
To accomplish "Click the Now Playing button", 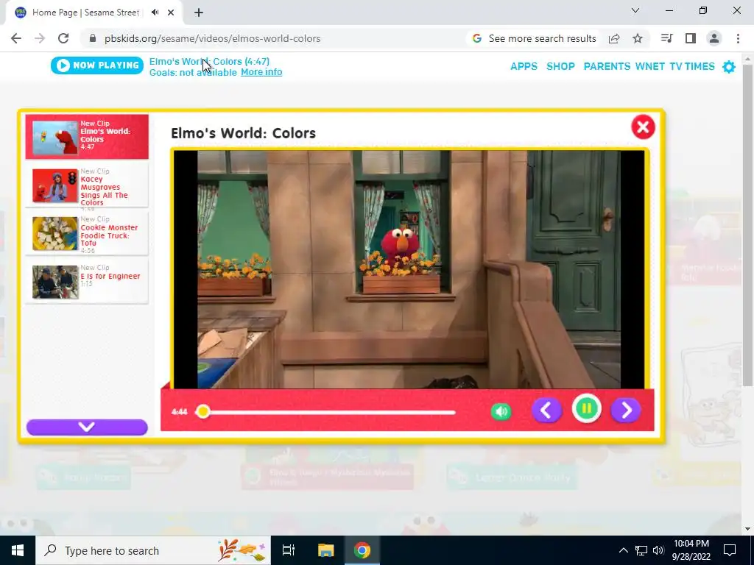I will tap(97, 65).
